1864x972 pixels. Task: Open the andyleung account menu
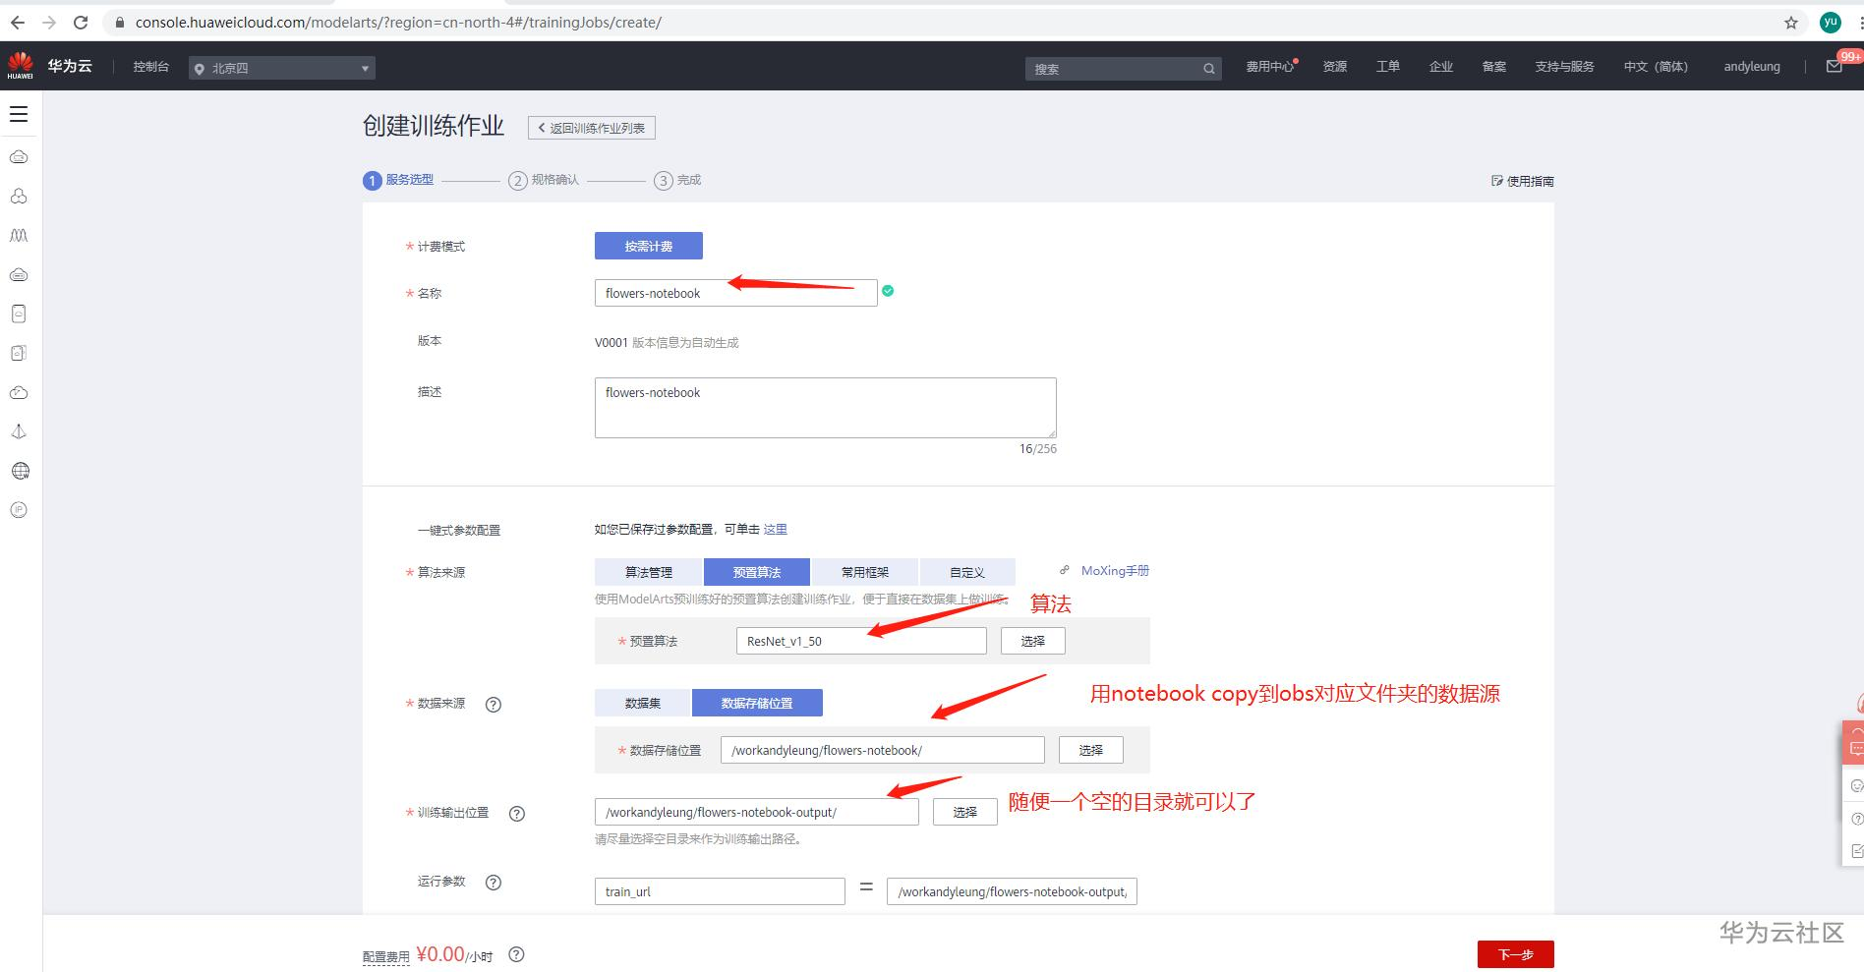pos(1752,67)
